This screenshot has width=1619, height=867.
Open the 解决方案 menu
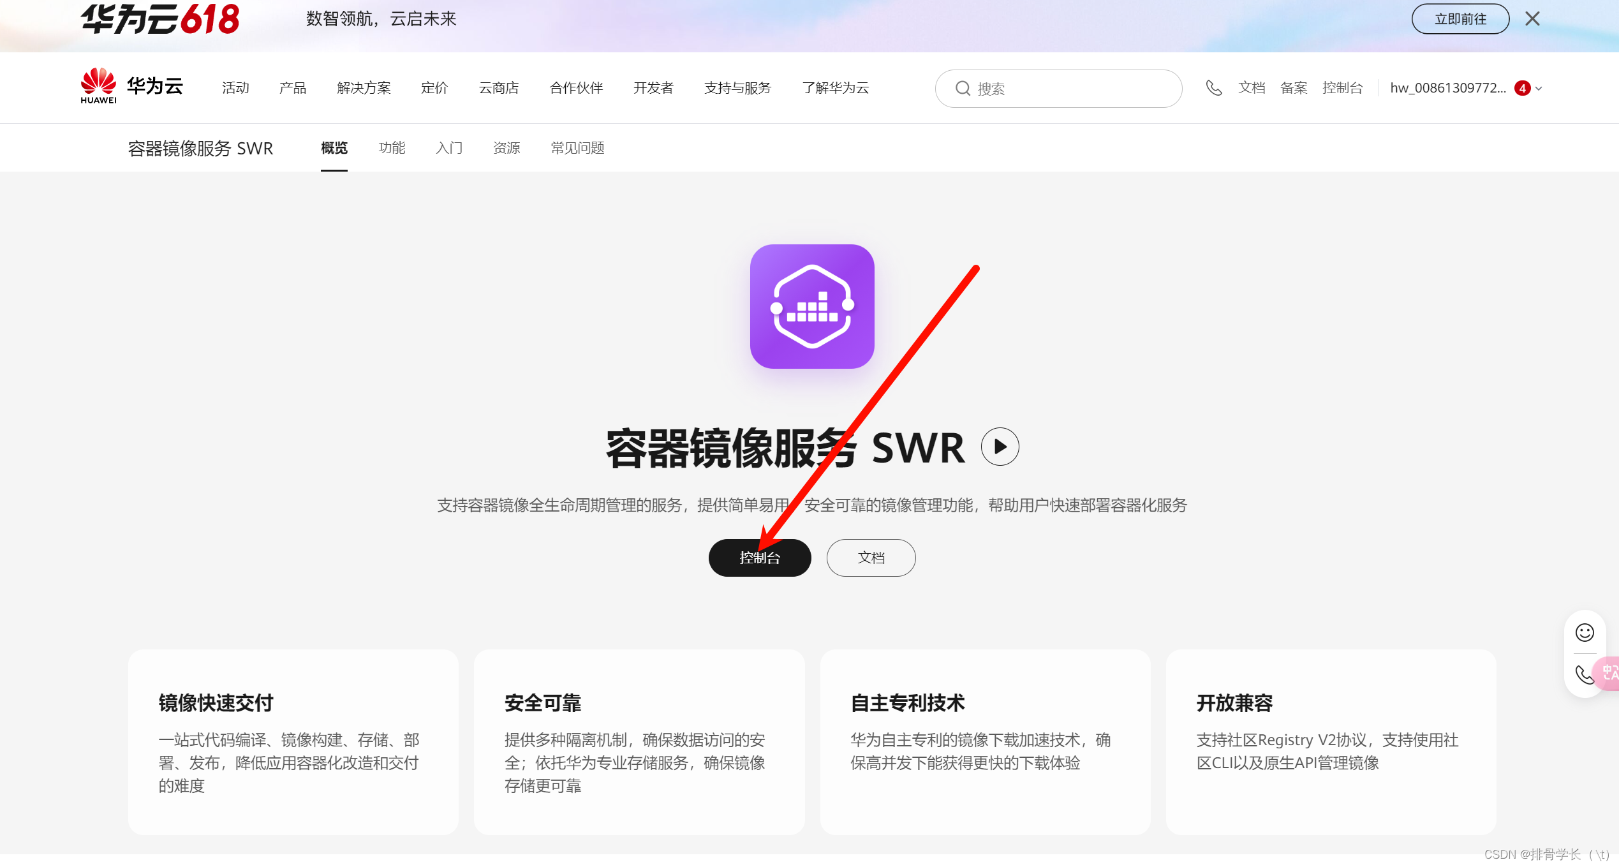click(x=364, y=88)
